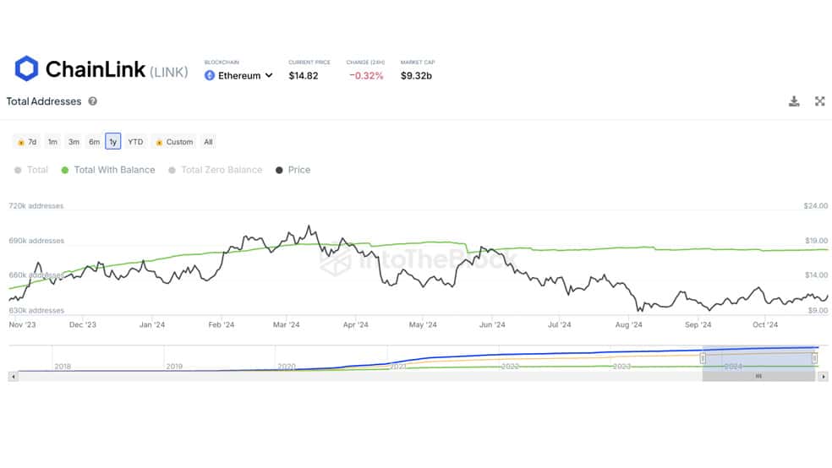
Task: Click the navigator left scroll arrow
Action: click(x=14, y=376)
